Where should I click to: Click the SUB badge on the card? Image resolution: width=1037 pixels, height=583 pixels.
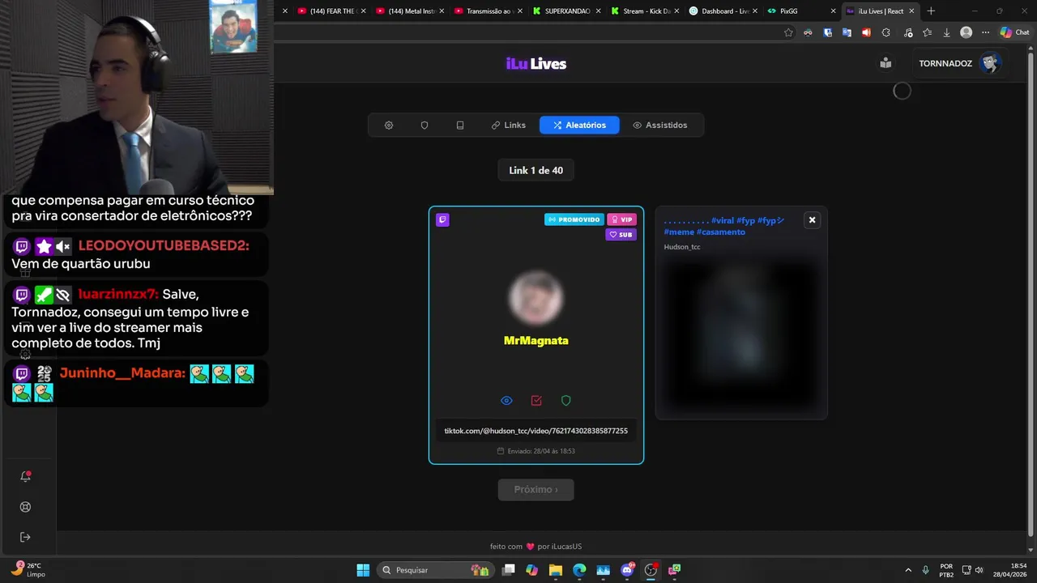click(x=621, y=235)
